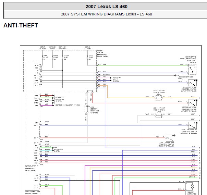Click the 'Instrument Cluster System' reference label

(68, 105)
